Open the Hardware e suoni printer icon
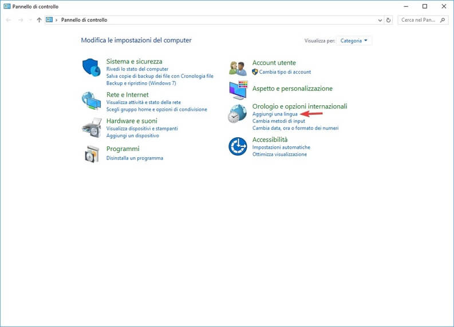The width and height of the screenshot is (454, 327). point(92,127)
